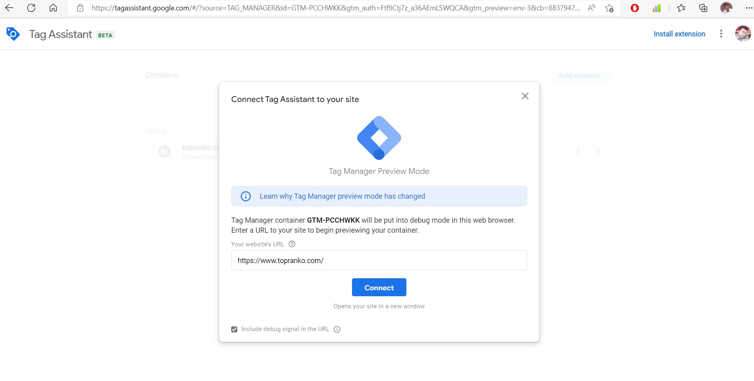Click the Add domain button
The image size is (754, 381).
pyautogui.click(x=579, y=76)
